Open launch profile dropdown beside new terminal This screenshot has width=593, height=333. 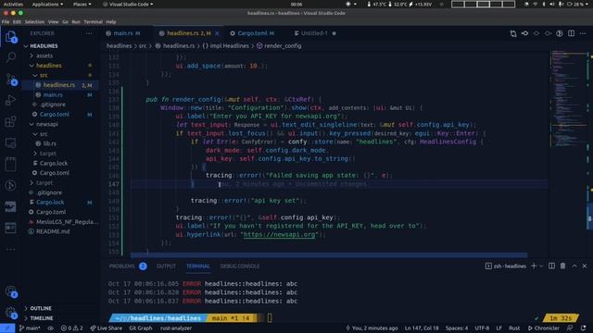point(541,266)
